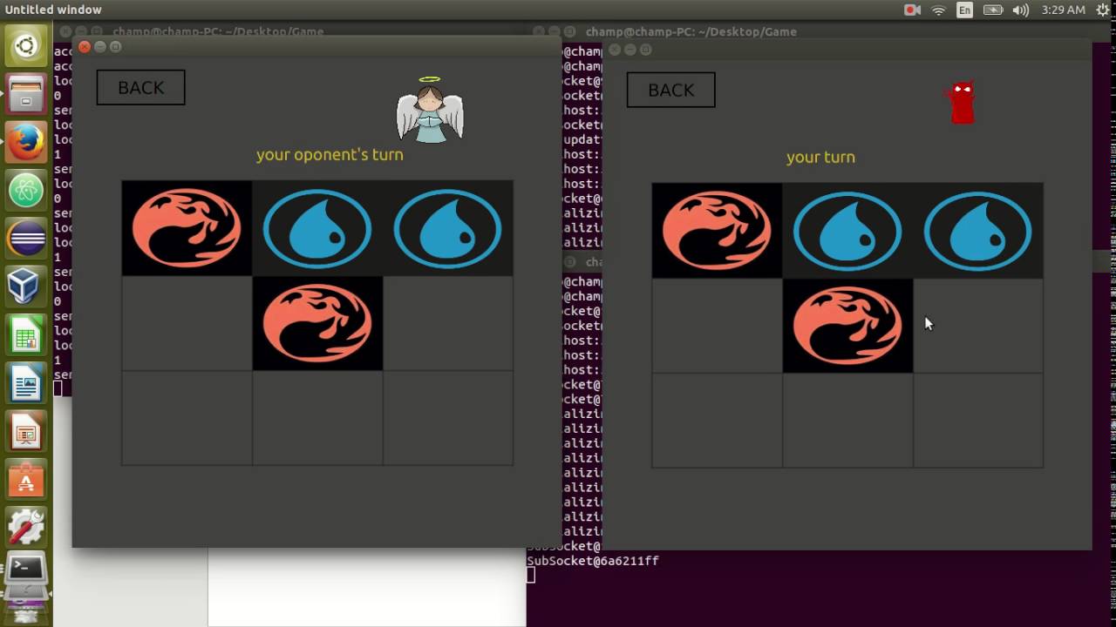This screenshot has width=1116, height=627.
Task: Select center fire tile in left board
Action: point(317,324)
